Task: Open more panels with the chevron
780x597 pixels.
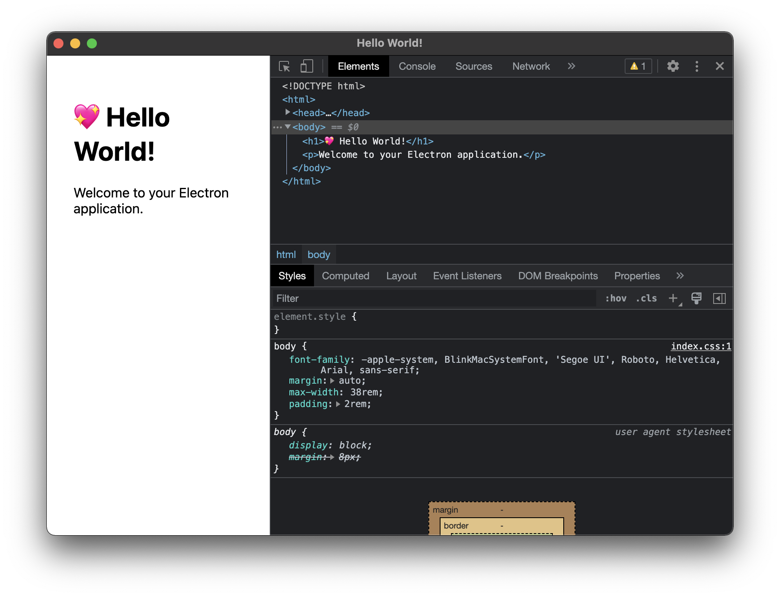Action: tap(571, 66)
